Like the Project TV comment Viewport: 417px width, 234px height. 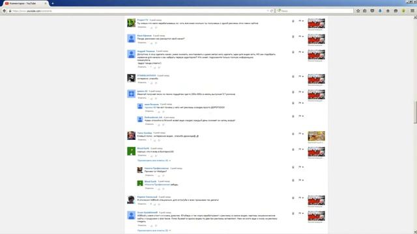(x=152, y=27)
